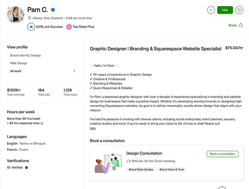Image resolution: width=249 pixels, height=189 pixels.
Task: Click the blue verified badge beside Pam C.
Action: click(x=53, y=10)
